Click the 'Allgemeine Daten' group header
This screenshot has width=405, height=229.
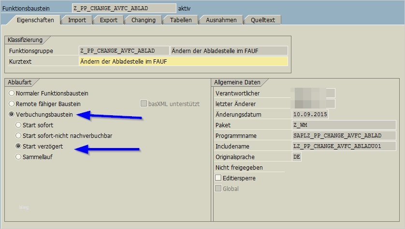pos(237,82)
